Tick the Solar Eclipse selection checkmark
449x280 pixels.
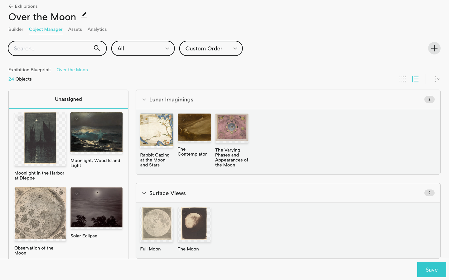77,193
